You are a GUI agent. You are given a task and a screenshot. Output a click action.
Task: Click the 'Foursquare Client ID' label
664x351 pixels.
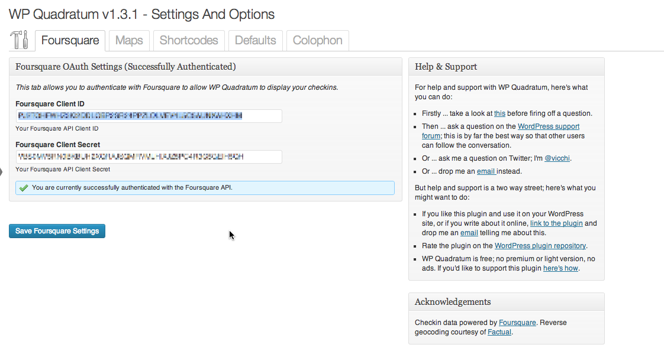click(x=50, y=104)
